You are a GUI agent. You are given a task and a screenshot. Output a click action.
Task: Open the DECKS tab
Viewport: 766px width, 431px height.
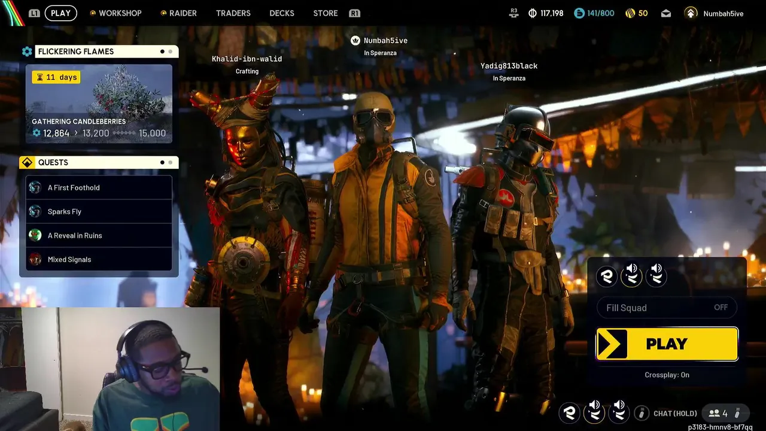click(282, 13)
